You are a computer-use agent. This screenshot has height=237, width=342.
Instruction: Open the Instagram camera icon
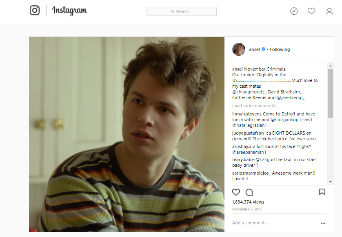pyautogui.click(x=35, y=11)
